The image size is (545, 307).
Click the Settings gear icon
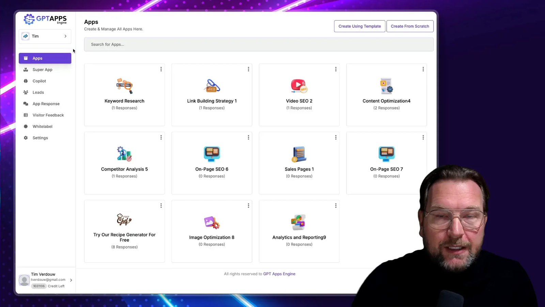click(x=26, y=138)
